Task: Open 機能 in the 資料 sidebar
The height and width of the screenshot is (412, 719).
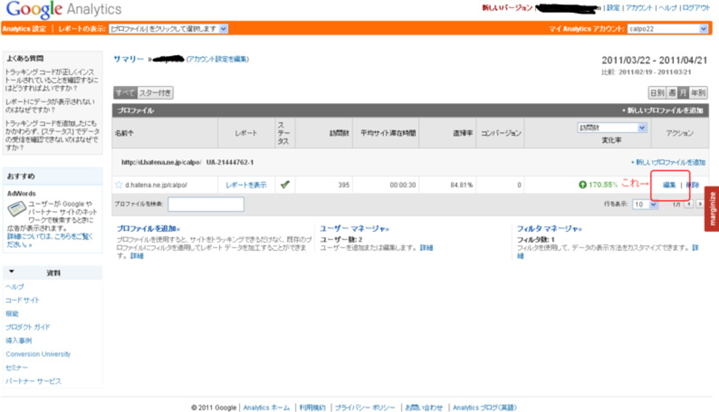Action: 12,314
